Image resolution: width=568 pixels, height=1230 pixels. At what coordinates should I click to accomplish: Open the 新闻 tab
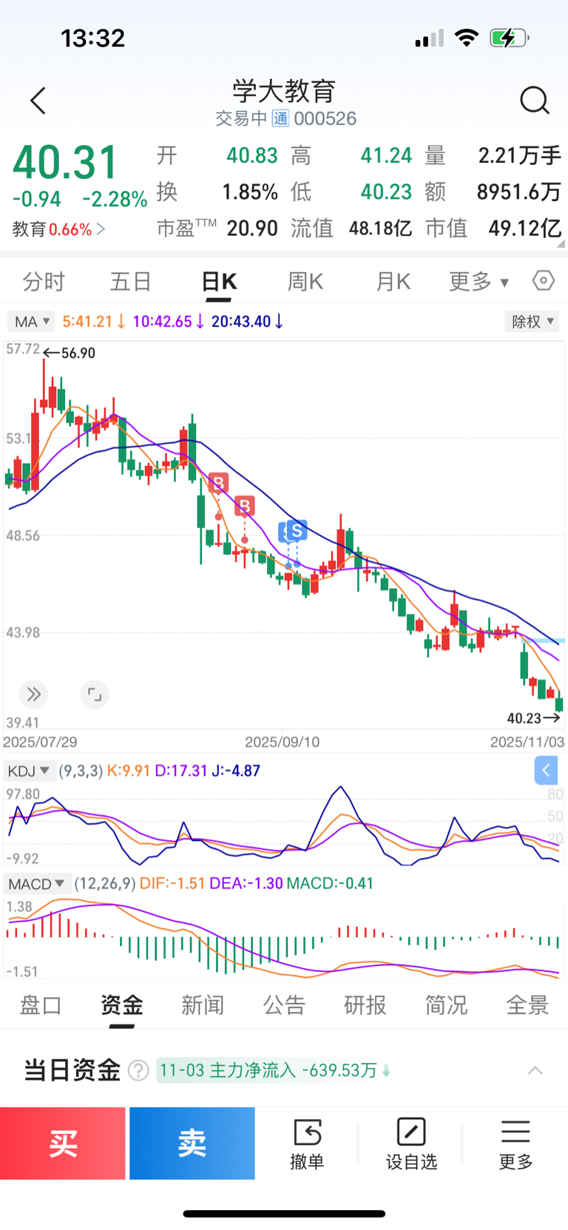tap(203, 1004)
